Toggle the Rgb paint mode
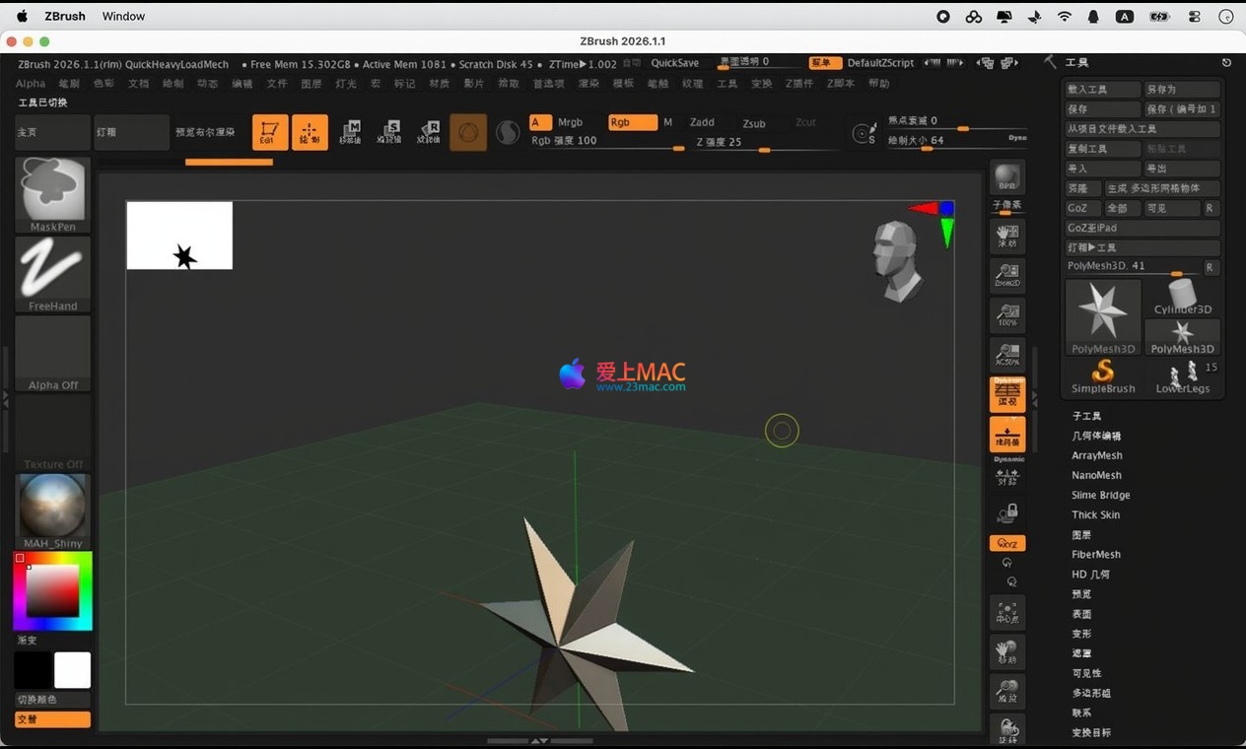 click(631, 122)
